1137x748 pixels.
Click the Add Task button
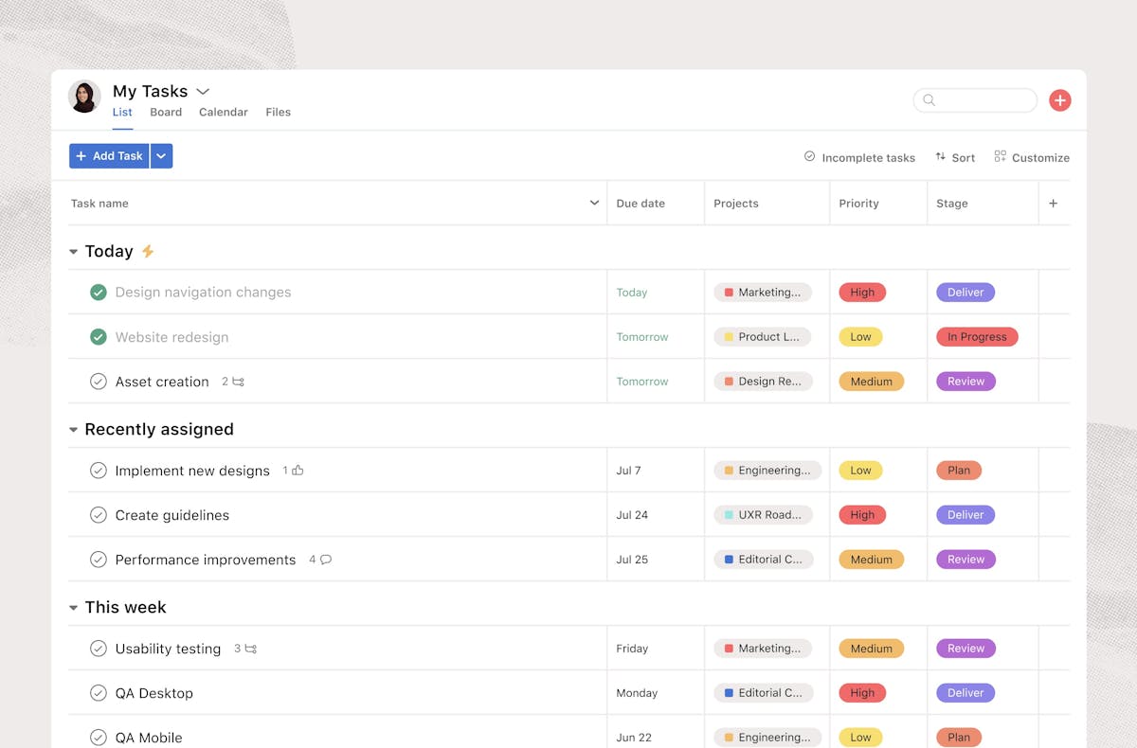(x=109, y=156)
